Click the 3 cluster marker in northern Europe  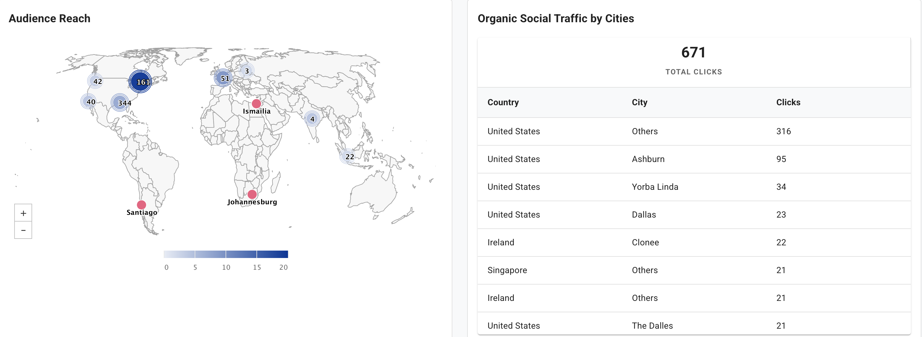point(247,71)
